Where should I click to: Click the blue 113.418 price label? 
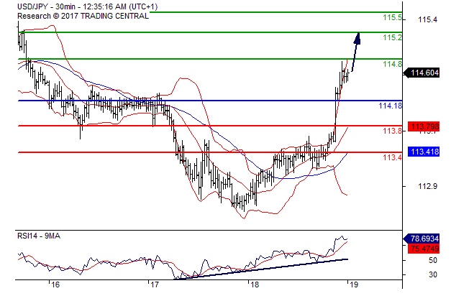point(424,152)
